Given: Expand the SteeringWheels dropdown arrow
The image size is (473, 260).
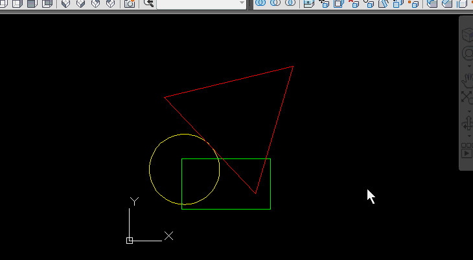Looking at the screenshot, I should (x=469, y=66).
